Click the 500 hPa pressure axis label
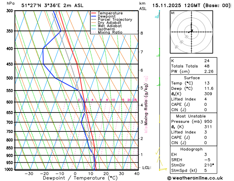This screenshot has height=181, width=234. tap(10, 78)
